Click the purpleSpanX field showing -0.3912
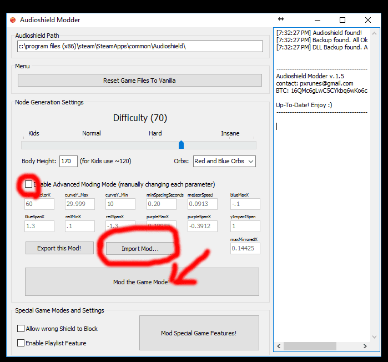388x362 pixels. pyautogui.click(x=203, y=226)
